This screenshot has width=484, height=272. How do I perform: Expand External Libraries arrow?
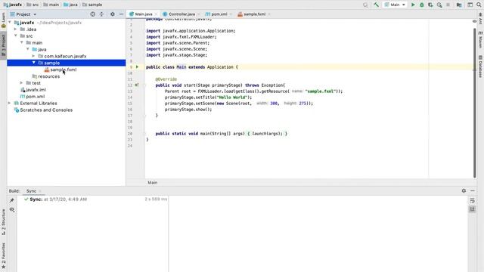(x=10, y=104)
